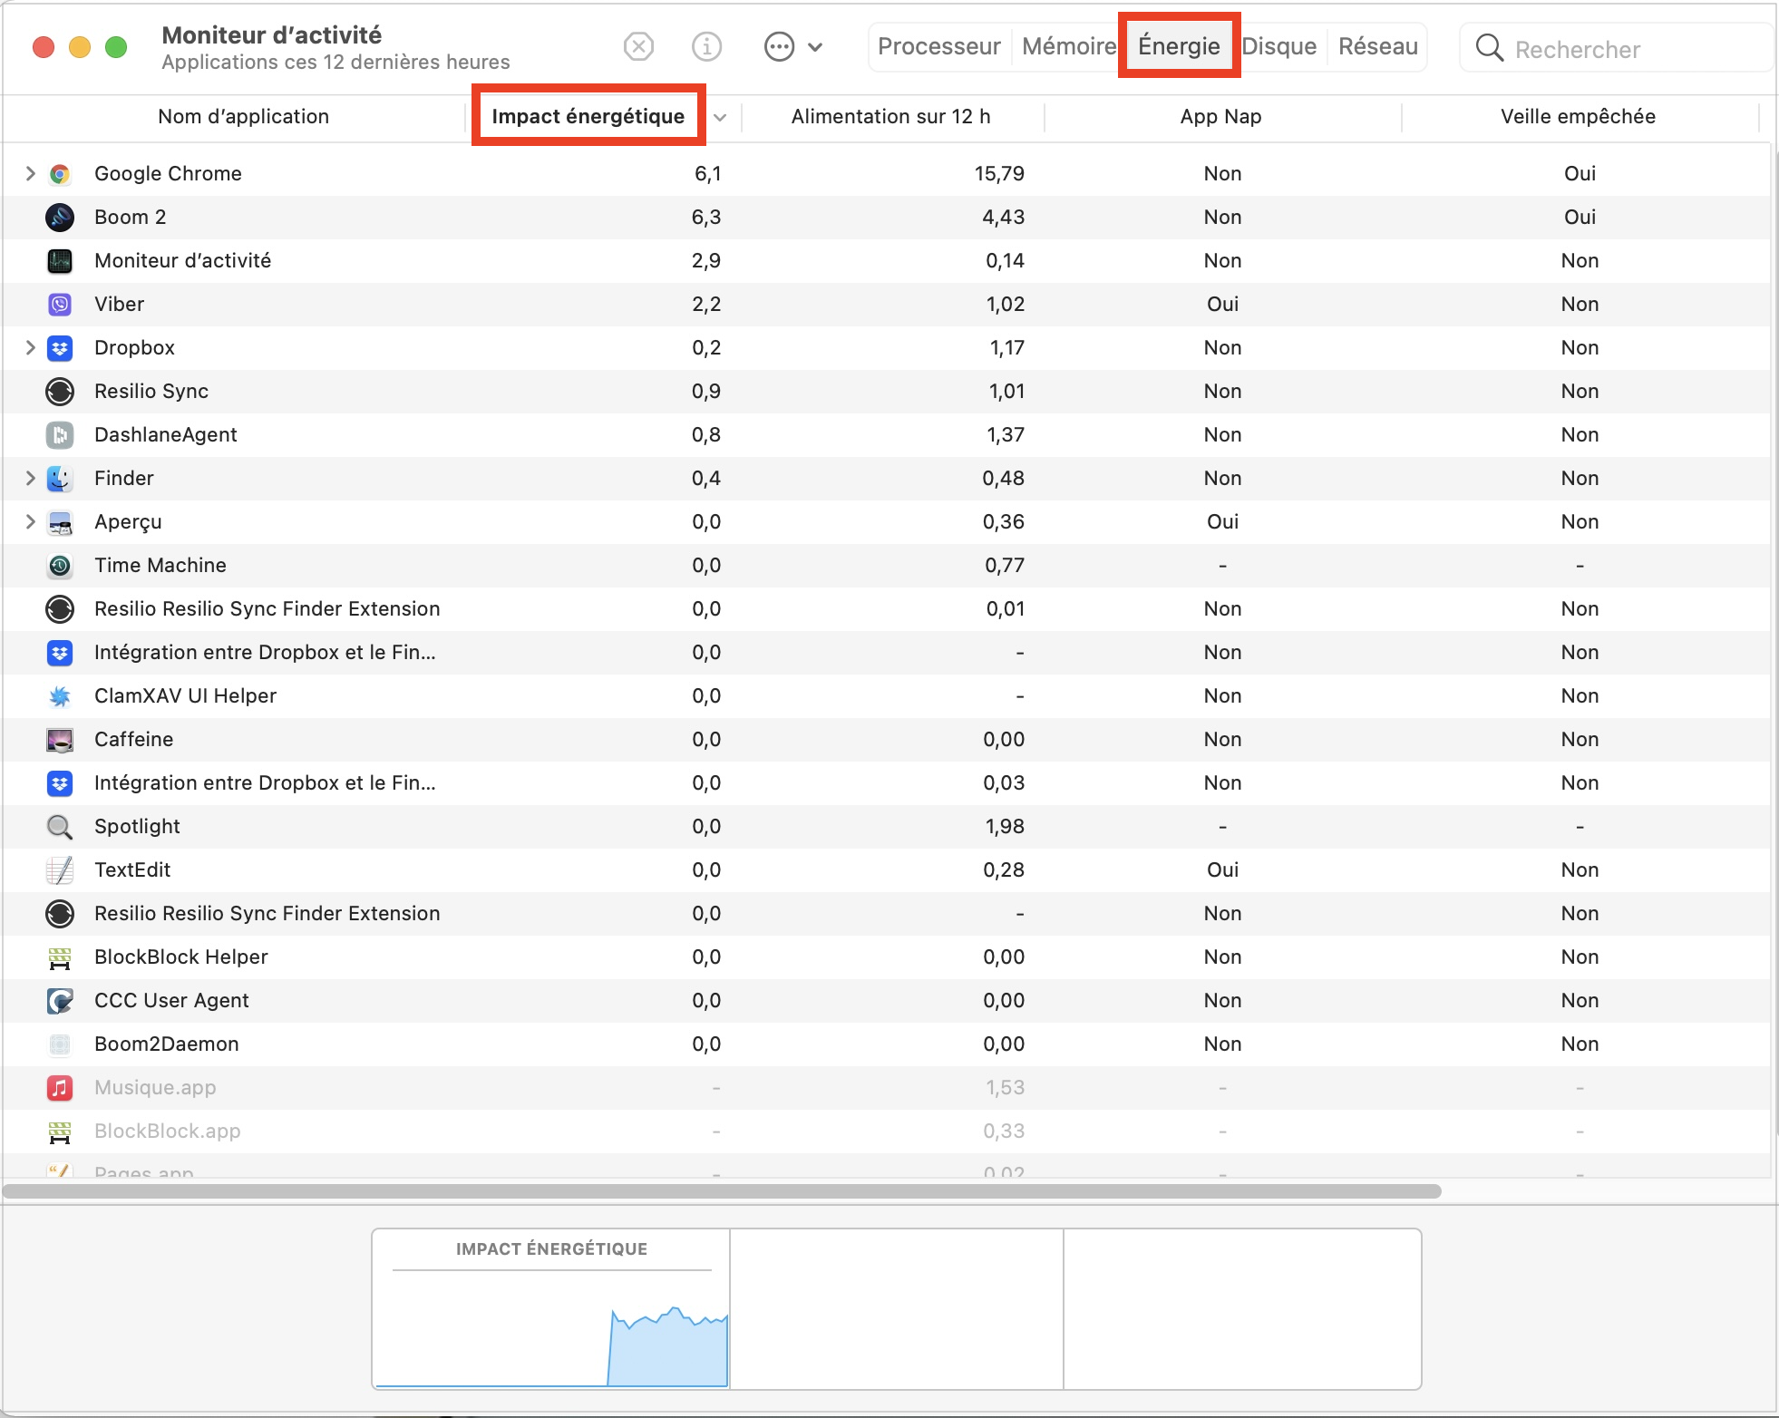This screenshot has height=1418, width=1779.
Task: Switch to the Disque tab
Action: (x=1278, y=46)
